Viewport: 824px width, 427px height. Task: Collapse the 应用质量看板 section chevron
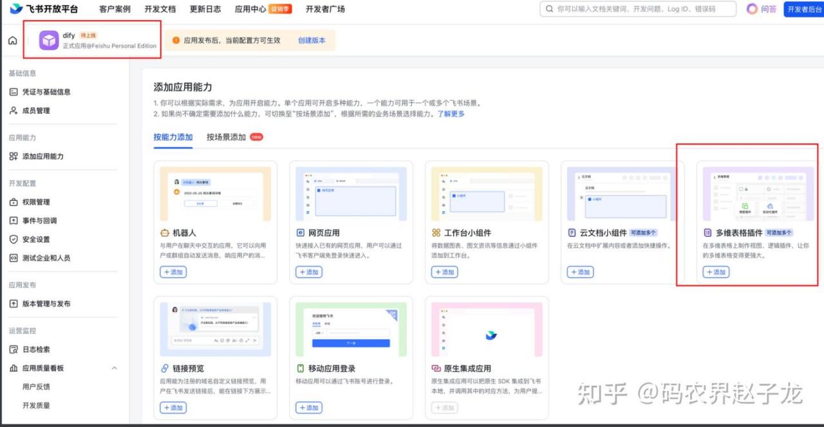pyautogui.click(x=115, y=368)
